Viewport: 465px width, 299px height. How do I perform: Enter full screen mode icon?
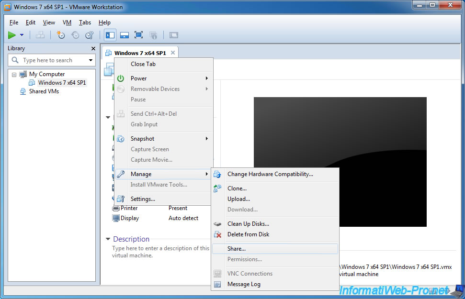pos(138,35)
